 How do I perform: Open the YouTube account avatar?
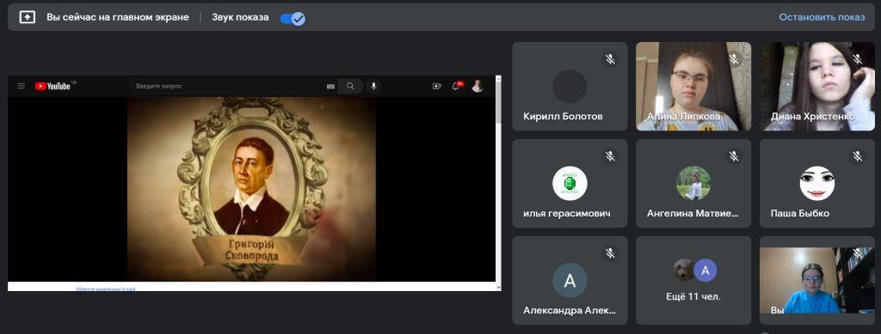[477, 86]
